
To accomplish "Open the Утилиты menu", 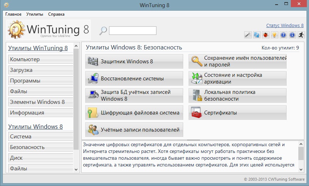I will point(35,14).
